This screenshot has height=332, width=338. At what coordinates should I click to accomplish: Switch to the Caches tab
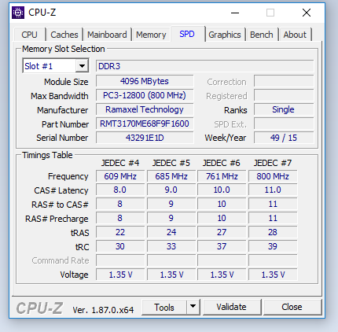pyautogui.click(x=64, y=35)
